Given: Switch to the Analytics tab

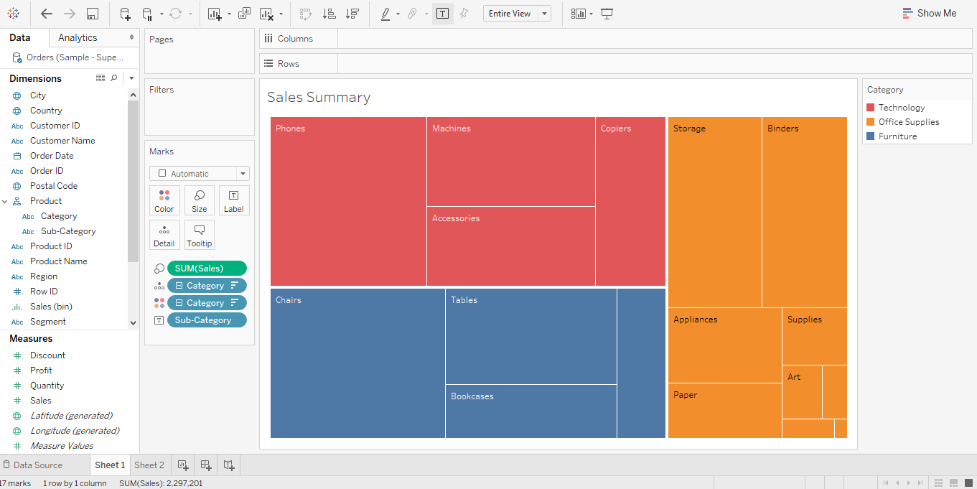Looking at the screenshot, I should [x=78, y=37].
